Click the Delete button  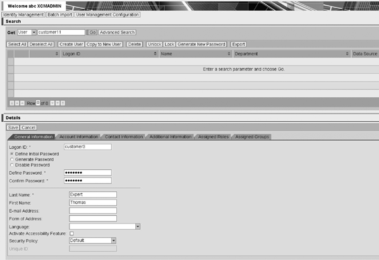pos(135,44)
